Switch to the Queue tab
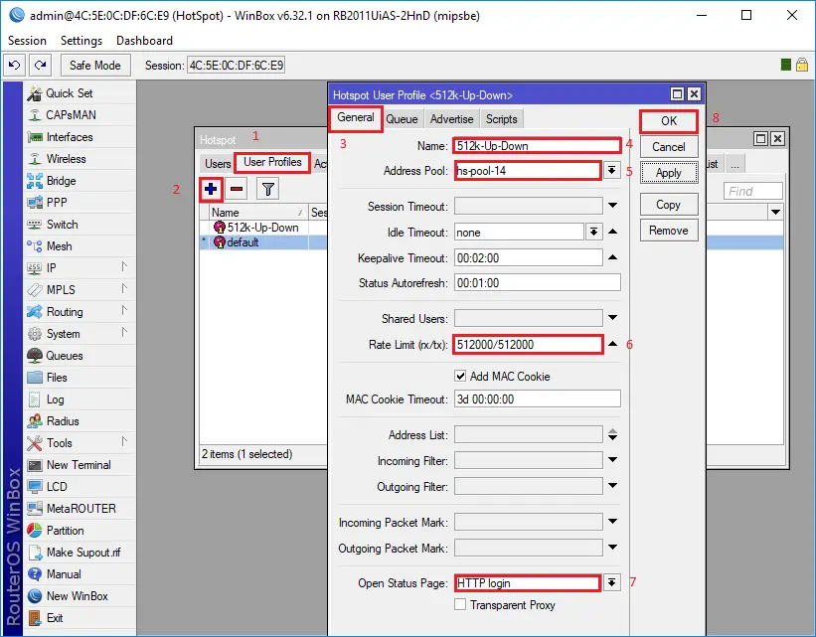This screenshot has width=816, height=637. click(402, 119)
